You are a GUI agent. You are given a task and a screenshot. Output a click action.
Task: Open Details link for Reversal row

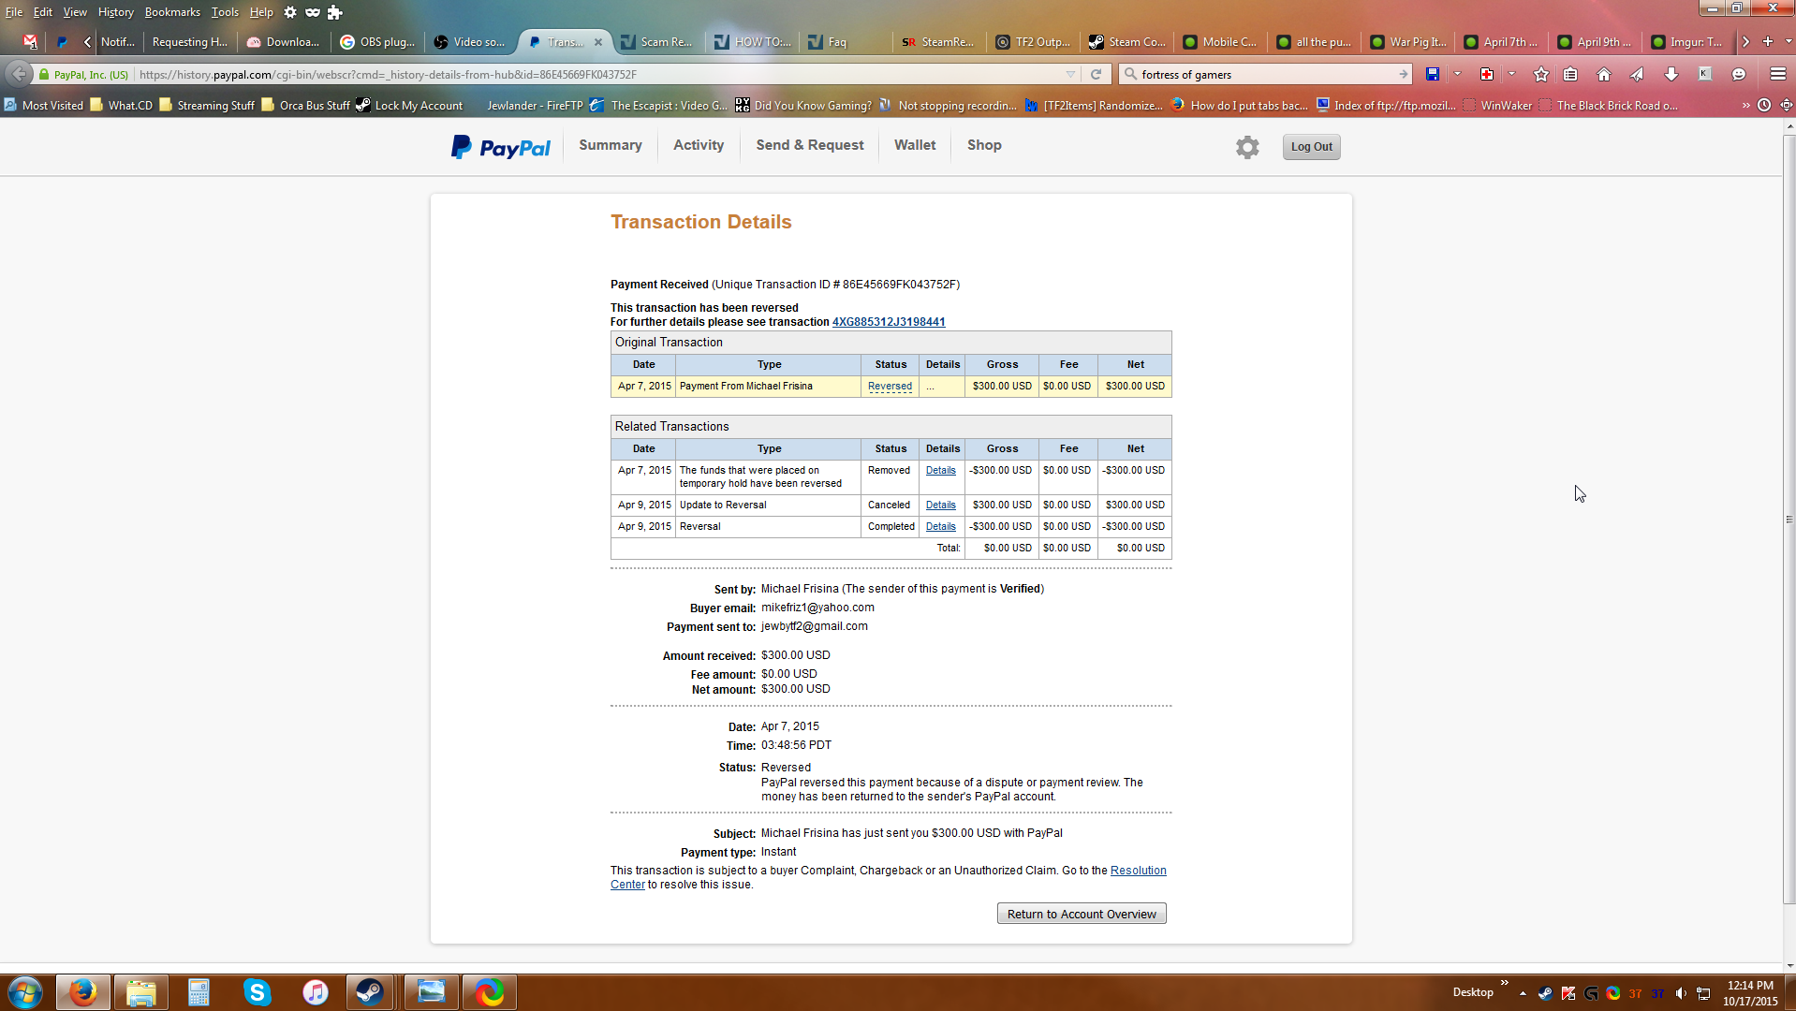click(940, 527)
